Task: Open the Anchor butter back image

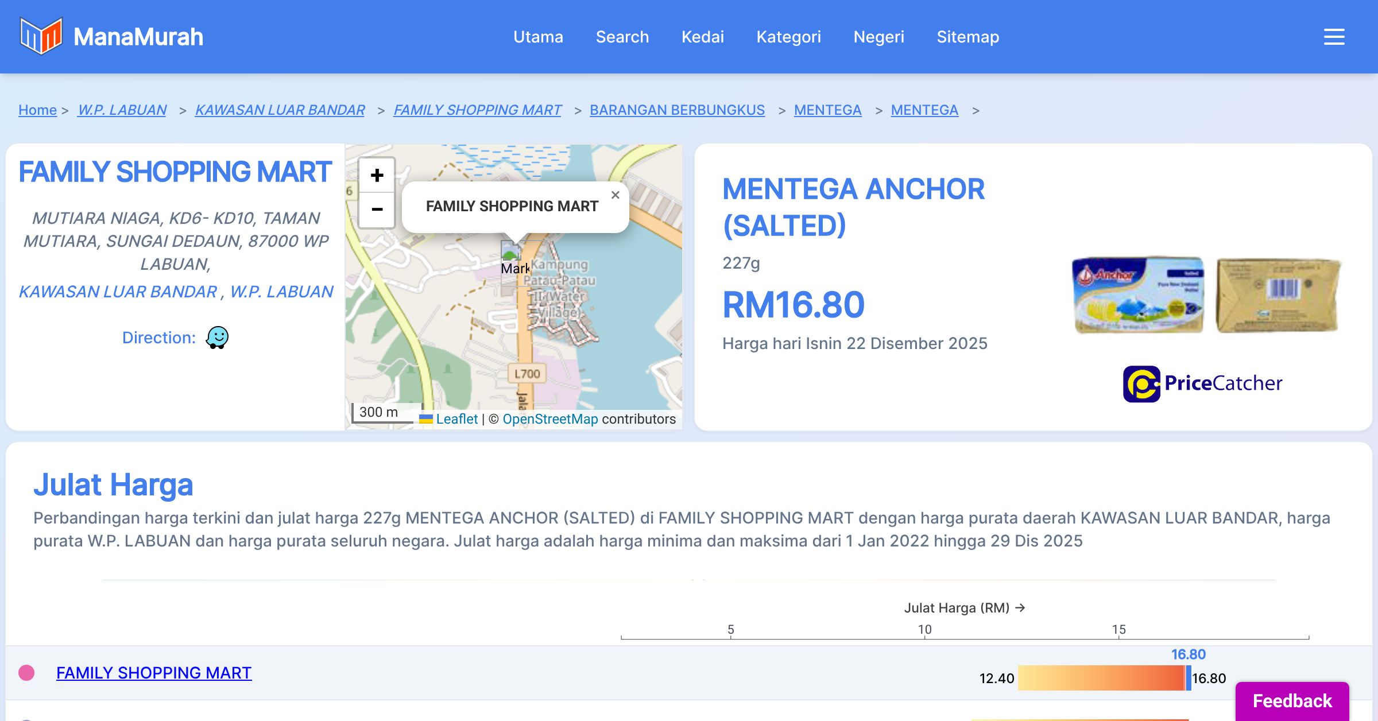Action: pos(1278,295)
